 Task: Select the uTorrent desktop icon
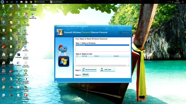coord(11,55)
